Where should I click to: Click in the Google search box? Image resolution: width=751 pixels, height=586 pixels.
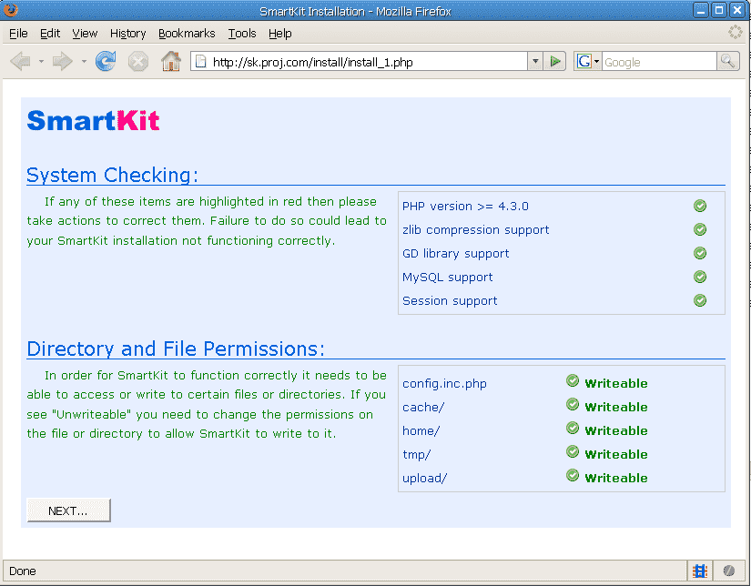(659, 62)
